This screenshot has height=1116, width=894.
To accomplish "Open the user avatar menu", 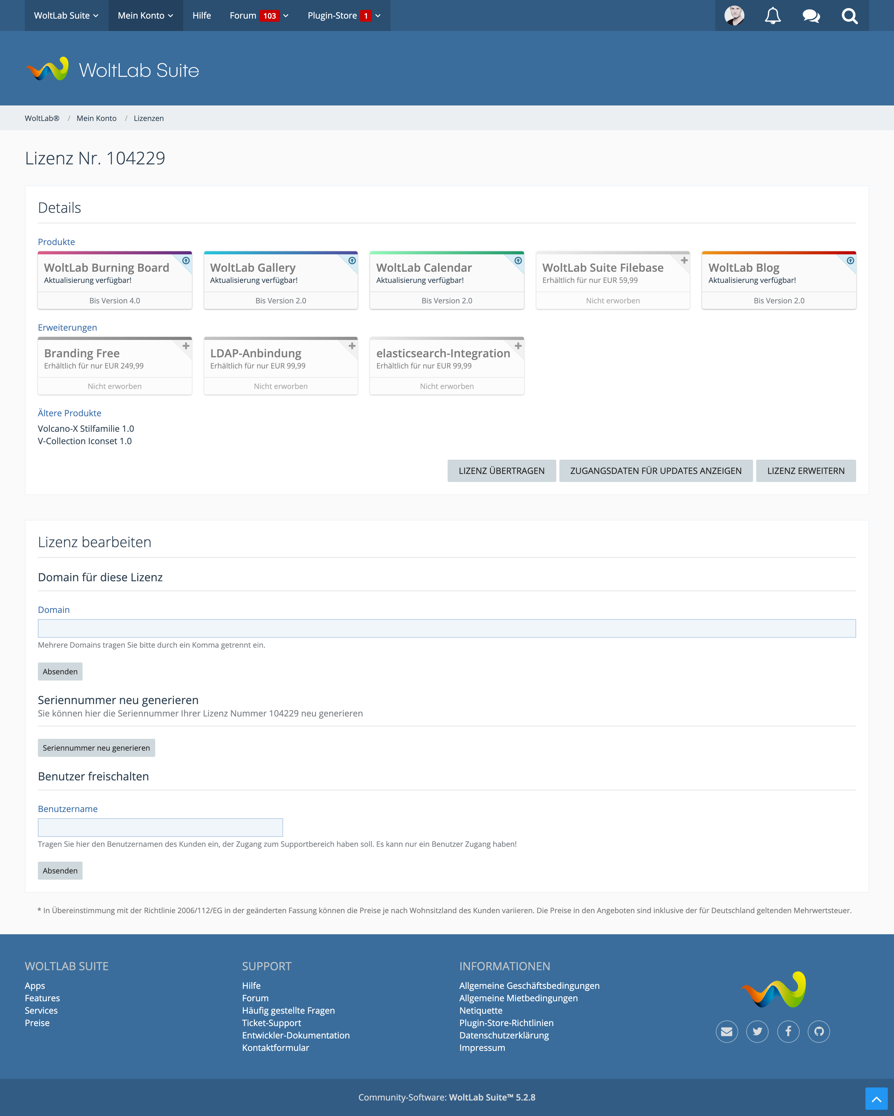I will click(x=734, y=16).
